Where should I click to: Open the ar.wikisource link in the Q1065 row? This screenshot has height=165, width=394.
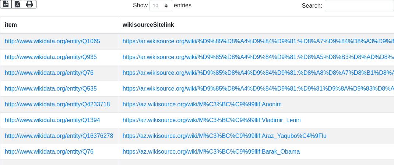[x=258, y=41]
